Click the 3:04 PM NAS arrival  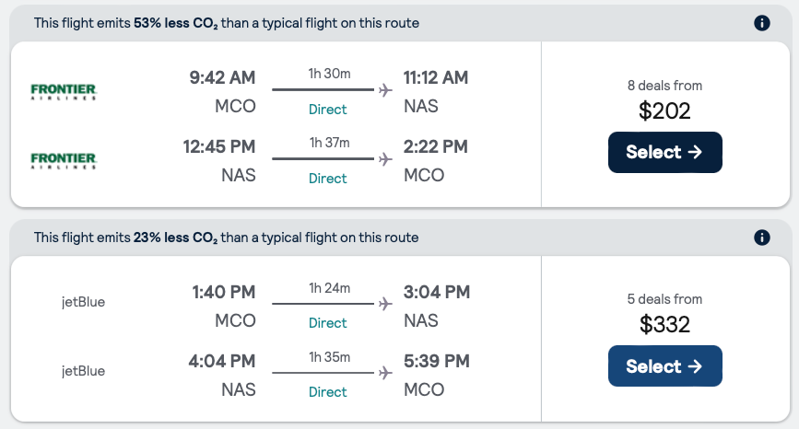point(437,306)
